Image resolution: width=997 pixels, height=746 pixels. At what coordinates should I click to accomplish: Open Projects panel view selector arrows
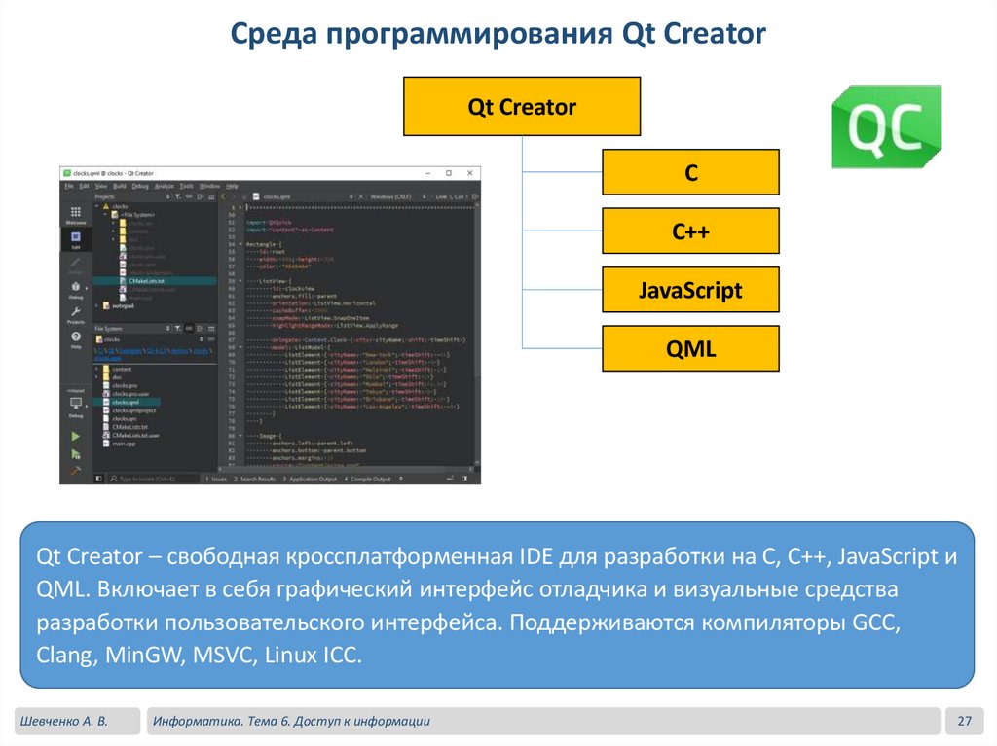[167, 197]
